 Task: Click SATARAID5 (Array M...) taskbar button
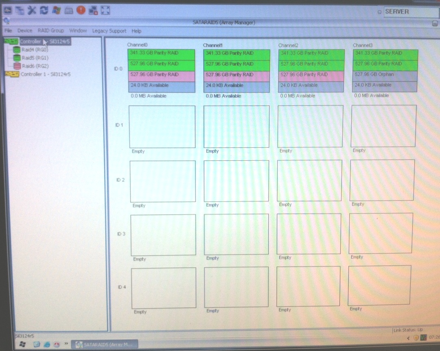pyautogui.click(x=105, y=344)
